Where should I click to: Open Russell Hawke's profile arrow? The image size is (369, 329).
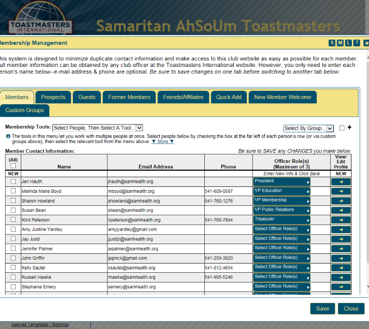pyautogui.click(x=341, y=277)
